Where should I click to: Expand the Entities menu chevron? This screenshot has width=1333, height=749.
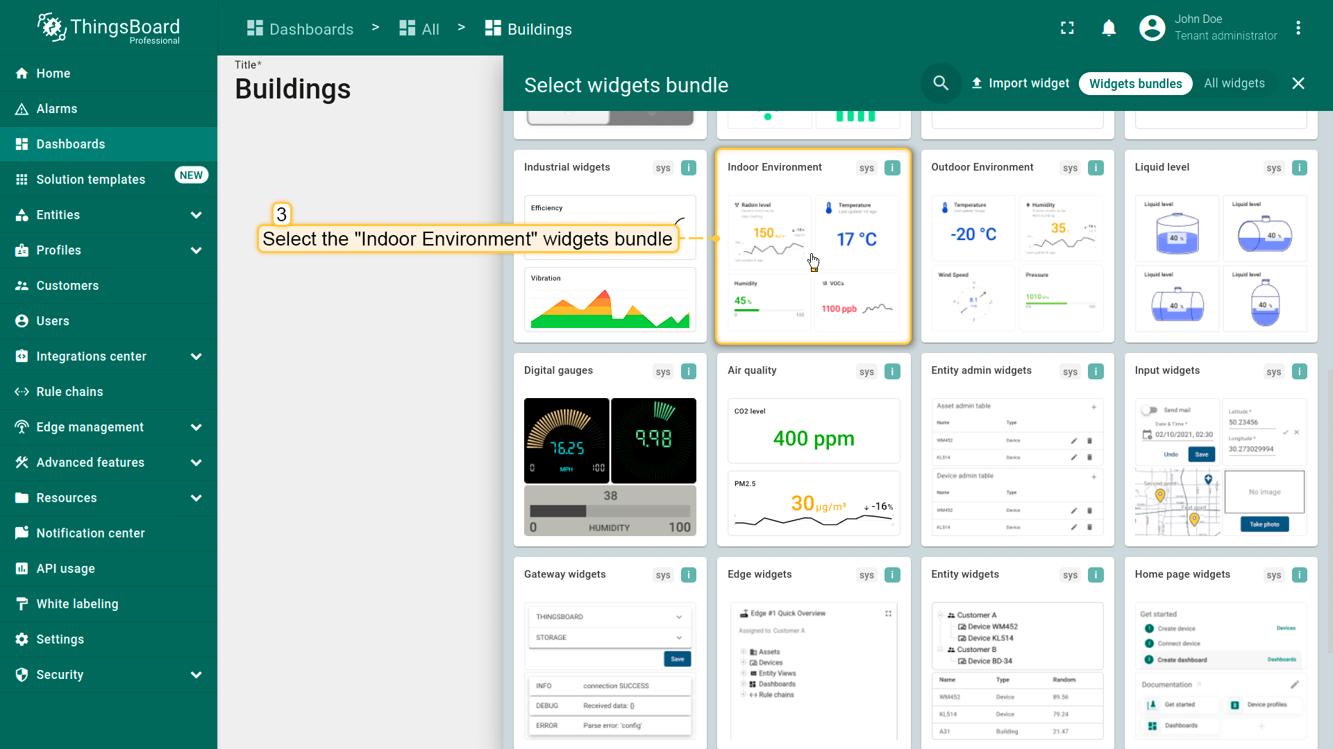(x=196, y=215)
